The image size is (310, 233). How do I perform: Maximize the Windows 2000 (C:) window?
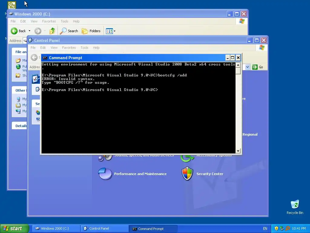(x=237, y=14)
